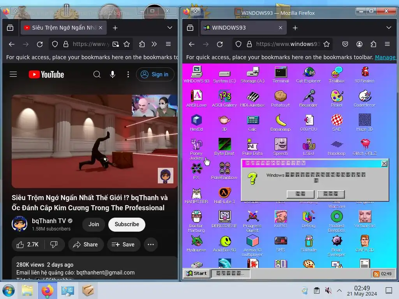399x299 pixels.
Task: Click YouTube voice search microphone
Action: pos(113,74)
